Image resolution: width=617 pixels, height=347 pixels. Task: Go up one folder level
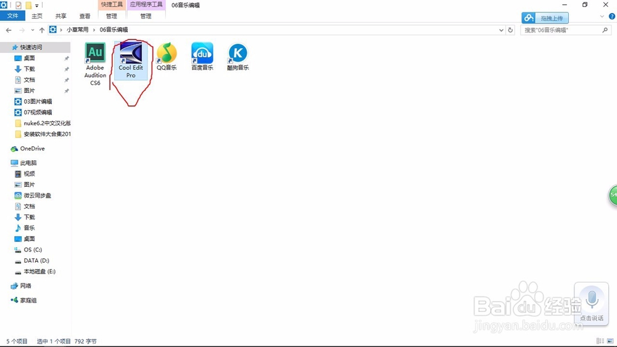click(42, 30)
